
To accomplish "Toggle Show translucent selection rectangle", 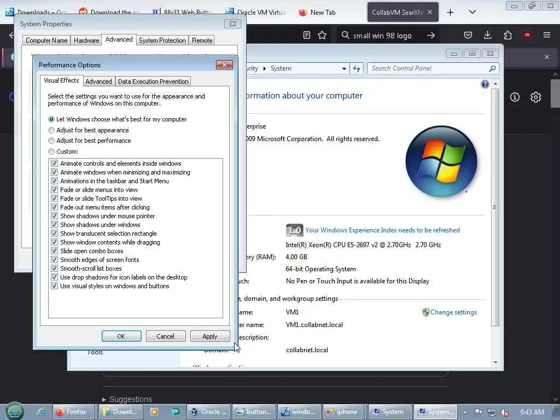I will point(54,233).
